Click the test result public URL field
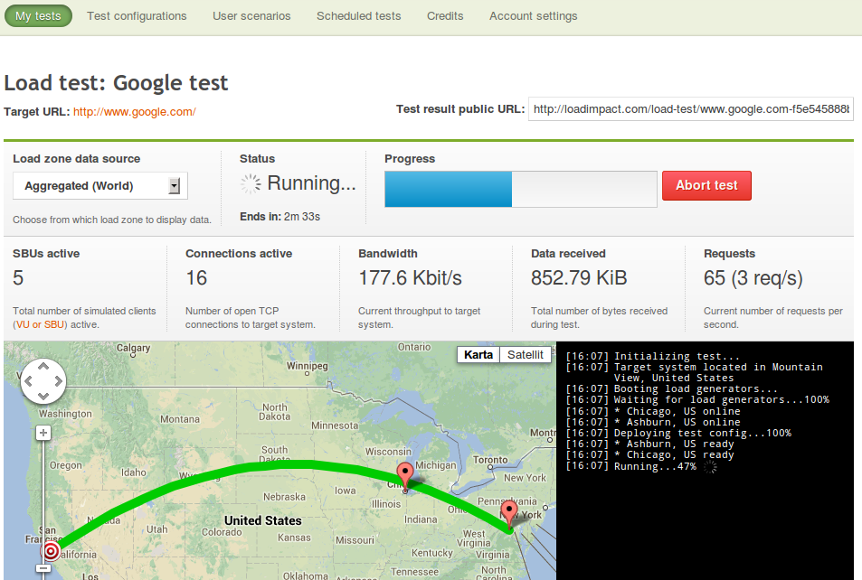This screenshot has width=862, height=580. pyautogui.click(x=690, y=108)
